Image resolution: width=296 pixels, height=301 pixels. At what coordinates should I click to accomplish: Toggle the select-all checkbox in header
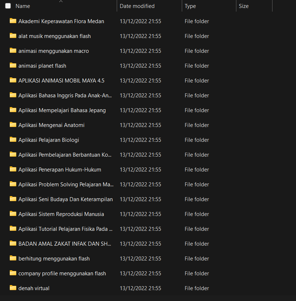(x=8, y=6)
